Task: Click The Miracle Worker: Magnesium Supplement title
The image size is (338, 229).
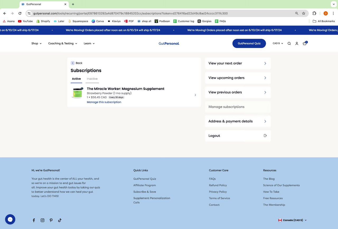Action: [125, 89]
